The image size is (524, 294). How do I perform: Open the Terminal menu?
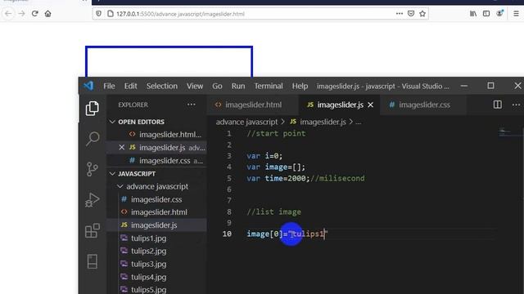269,86
